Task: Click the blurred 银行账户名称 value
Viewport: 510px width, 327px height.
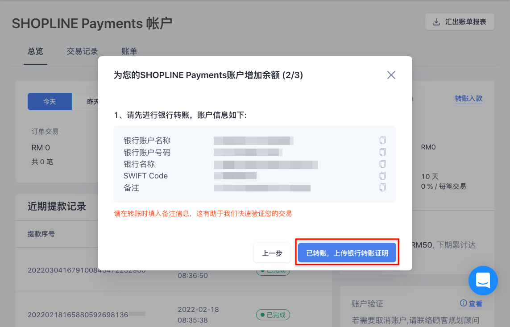Action: click(x=254, y=141)
